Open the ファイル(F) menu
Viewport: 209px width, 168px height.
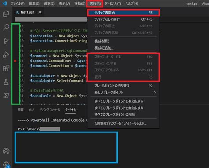tap(18, 4)
